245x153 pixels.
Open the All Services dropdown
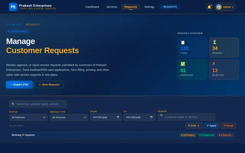click(69, 117)
